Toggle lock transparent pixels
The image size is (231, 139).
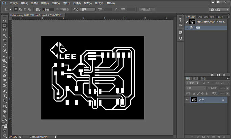(194, 93)
